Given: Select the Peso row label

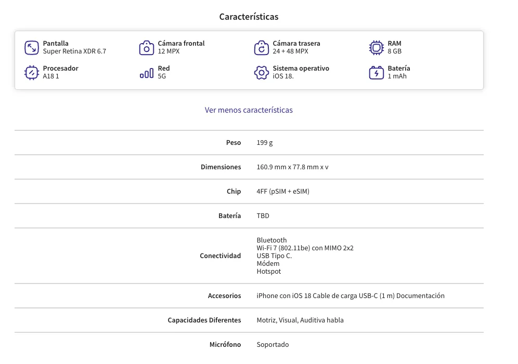Looking at the screenshot, I should [x=234, y=142].
